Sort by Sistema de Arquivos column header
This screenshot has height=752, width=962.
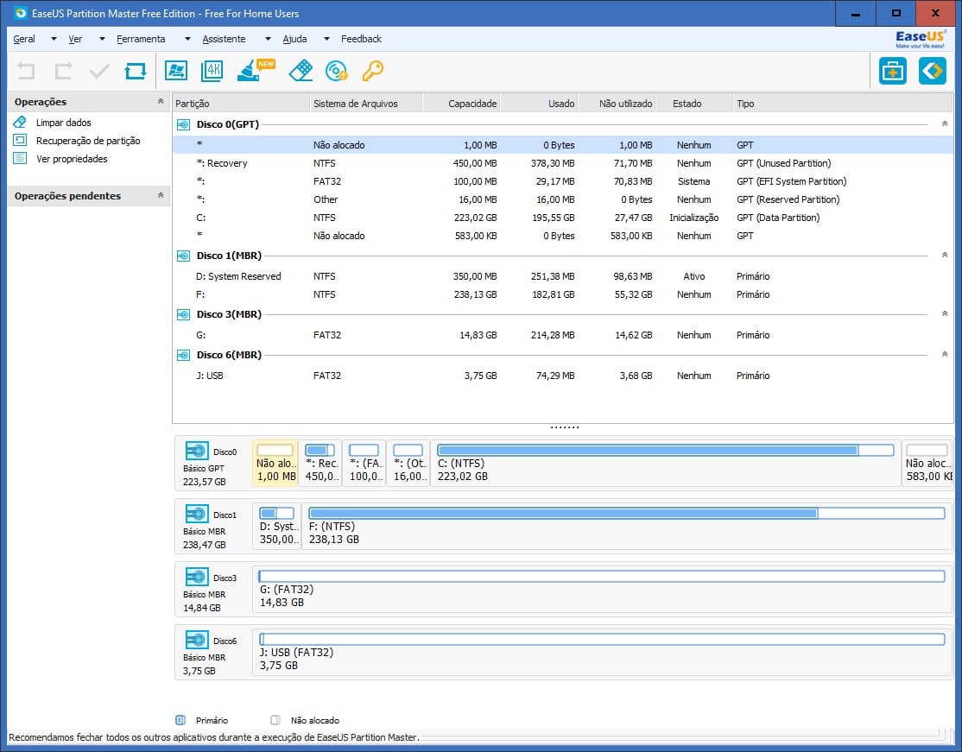(x=366, y=103)
